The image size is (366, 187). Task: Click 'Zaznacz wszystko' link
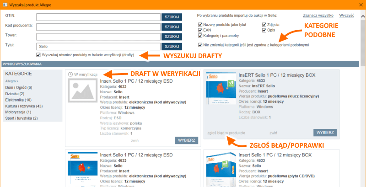pos(319,16)
